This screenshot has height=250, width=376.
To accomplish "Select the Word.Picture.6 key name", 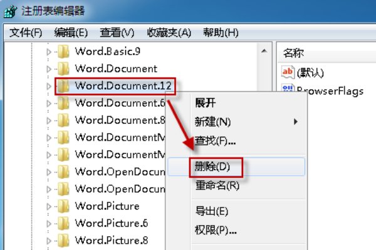I will tap(112, 224).
